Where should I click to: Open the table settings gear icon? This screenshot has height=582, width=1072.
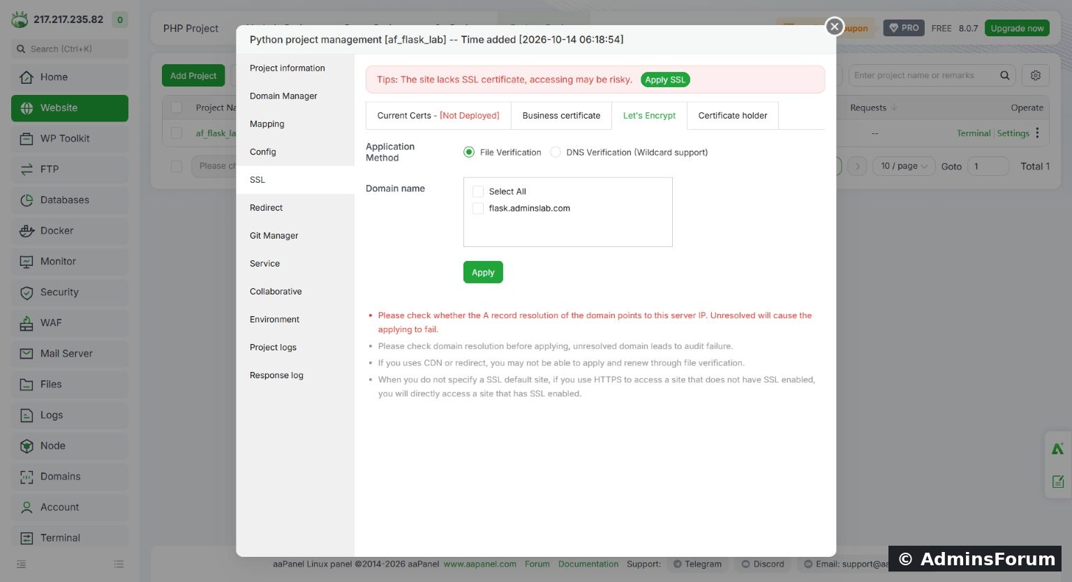(1036, 75)
